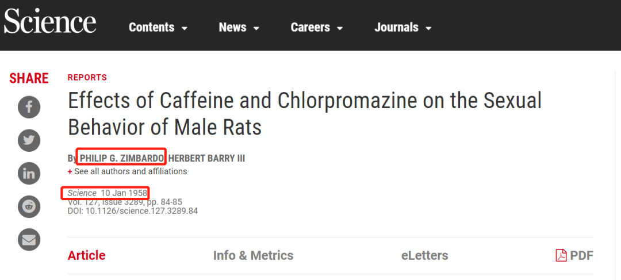The width and height of the screenshot is (621, 280).
Task: Select author Philip G. Zimbardo
Action: (x=122, y=158)
